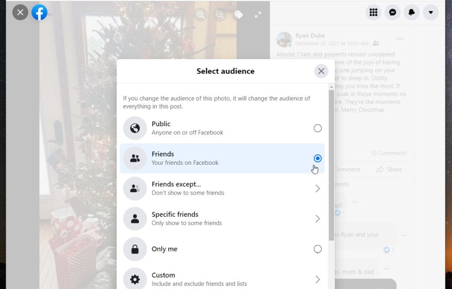Screen dimensions: 452x289
Task: Zoom out of the photo
Action: click(x=220, y=15)
